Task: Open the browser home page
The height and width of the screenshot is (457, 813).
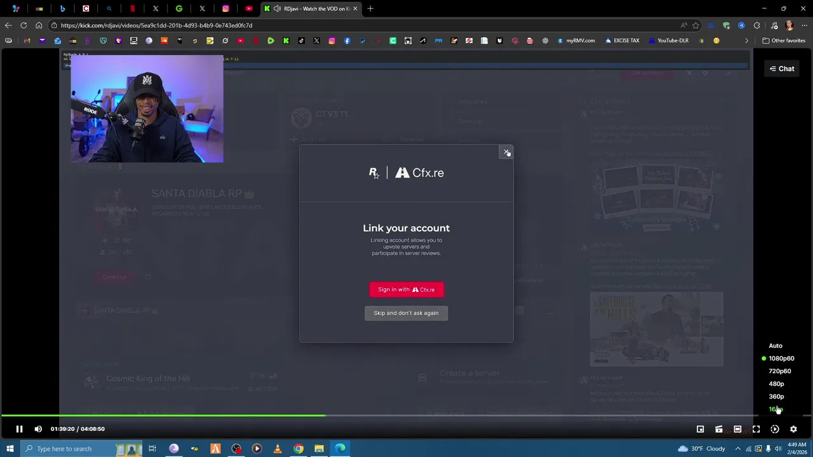Action: [x=39, y=25]
